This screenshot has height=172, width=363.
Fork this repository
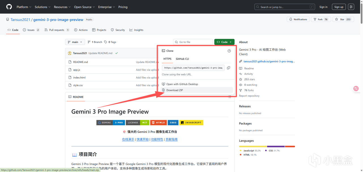tap(321, 19)
